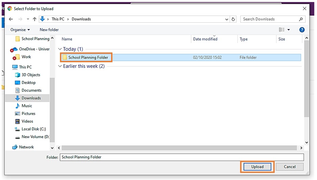Focus the Search Downloads field
Screen dimensions: 317x180
(273, 19)
